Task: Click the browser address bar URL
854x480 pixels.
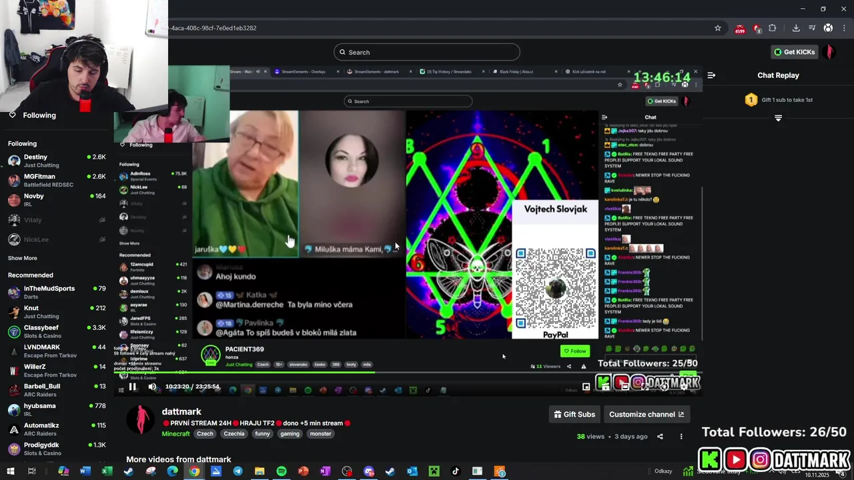Action: click(212, 28)
